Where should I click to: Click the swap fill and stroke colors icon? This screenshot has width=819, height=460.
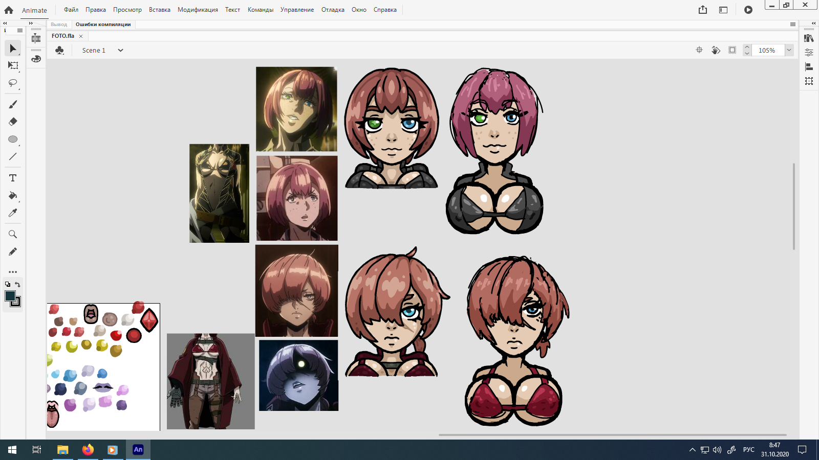tap(17, 285)
